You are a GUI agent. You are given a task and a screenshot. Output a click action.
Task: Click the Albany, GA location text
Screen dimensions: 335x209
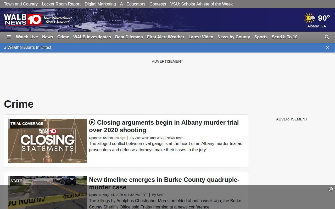point(317,26)
